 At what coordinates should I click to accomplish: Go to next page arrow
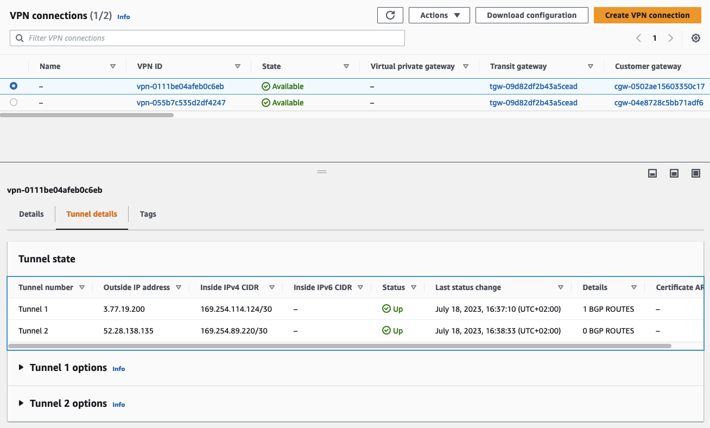[670, 38]
